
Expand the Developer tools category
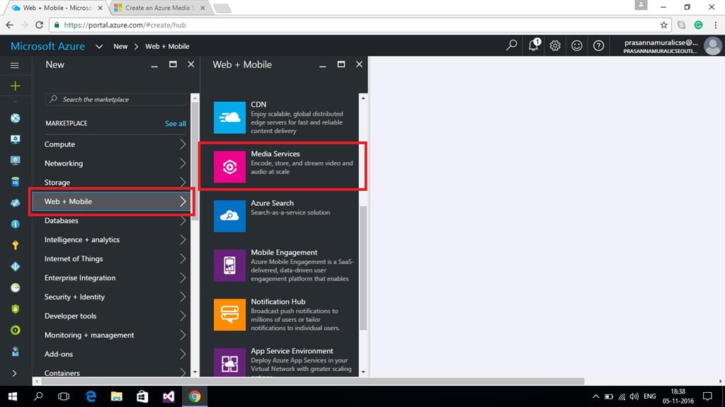pos(111,316)
